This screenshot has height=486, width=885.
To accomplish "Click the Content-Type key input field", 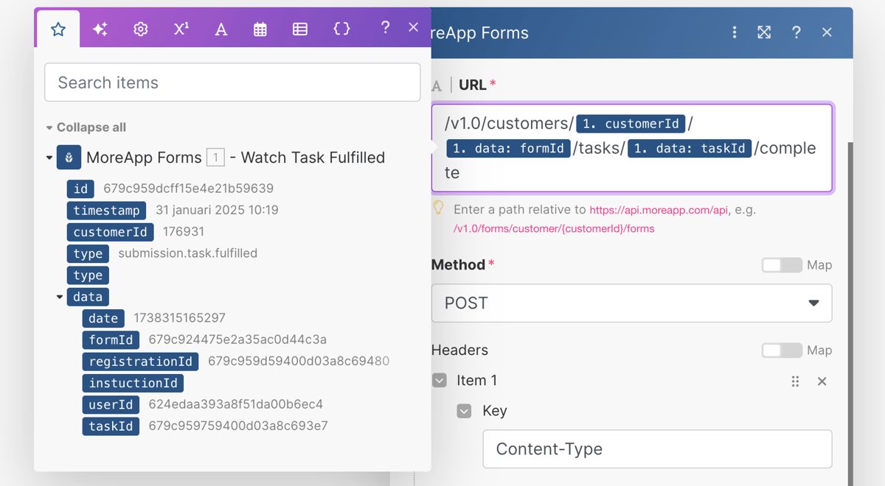I will click(657, 449).
